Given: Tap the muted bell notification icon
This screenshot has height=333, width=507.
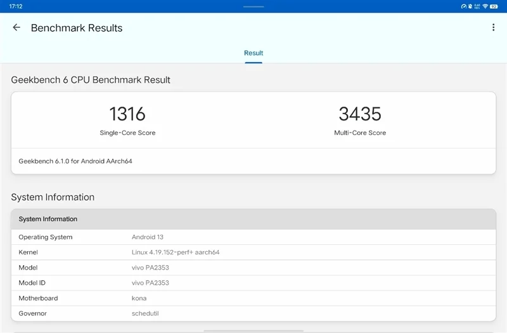Looking at the screenshot, I should (x=470, y=6).
